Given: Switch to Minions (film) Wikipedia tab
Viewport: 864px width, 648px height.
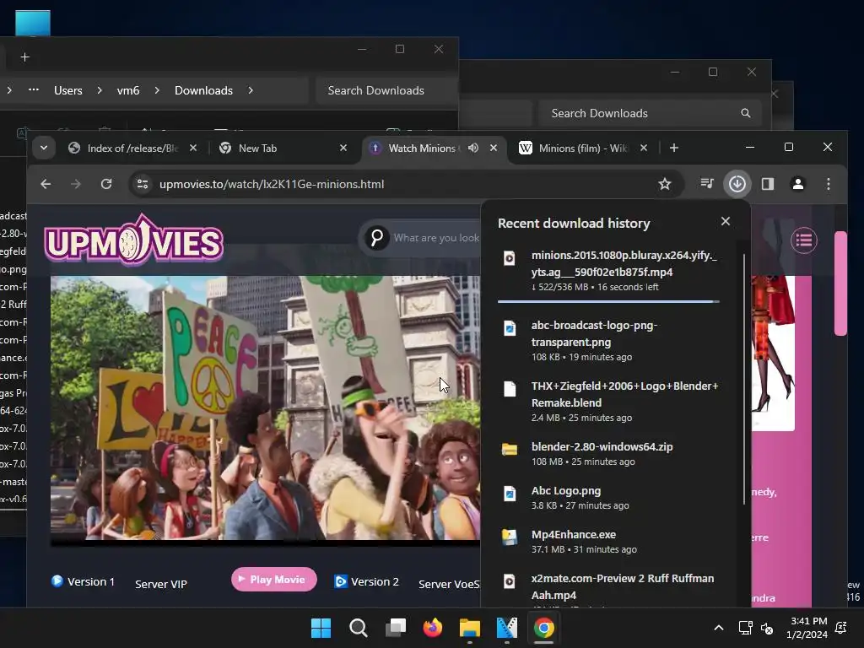Looking at the screenshot, I should click(583, 148).
